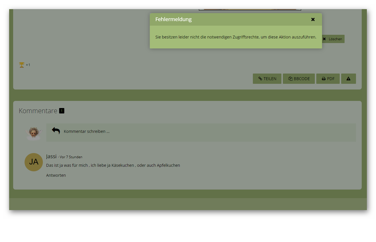Click the Kommentare section heading

point(38,111)
